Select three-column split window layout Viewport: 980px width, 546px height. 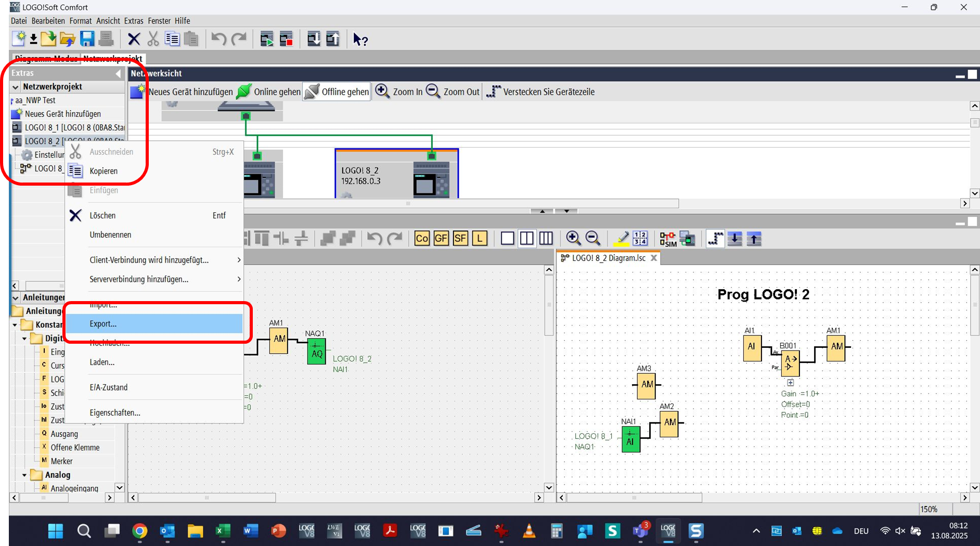(546, 239)
